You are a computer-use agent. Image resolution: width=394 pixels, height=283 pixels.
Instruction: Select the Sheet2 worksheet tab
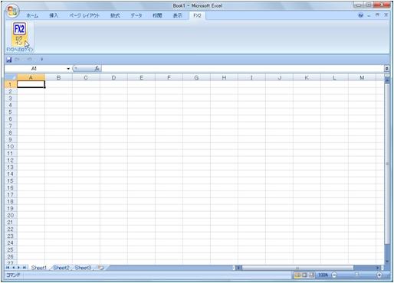point(61,268)
